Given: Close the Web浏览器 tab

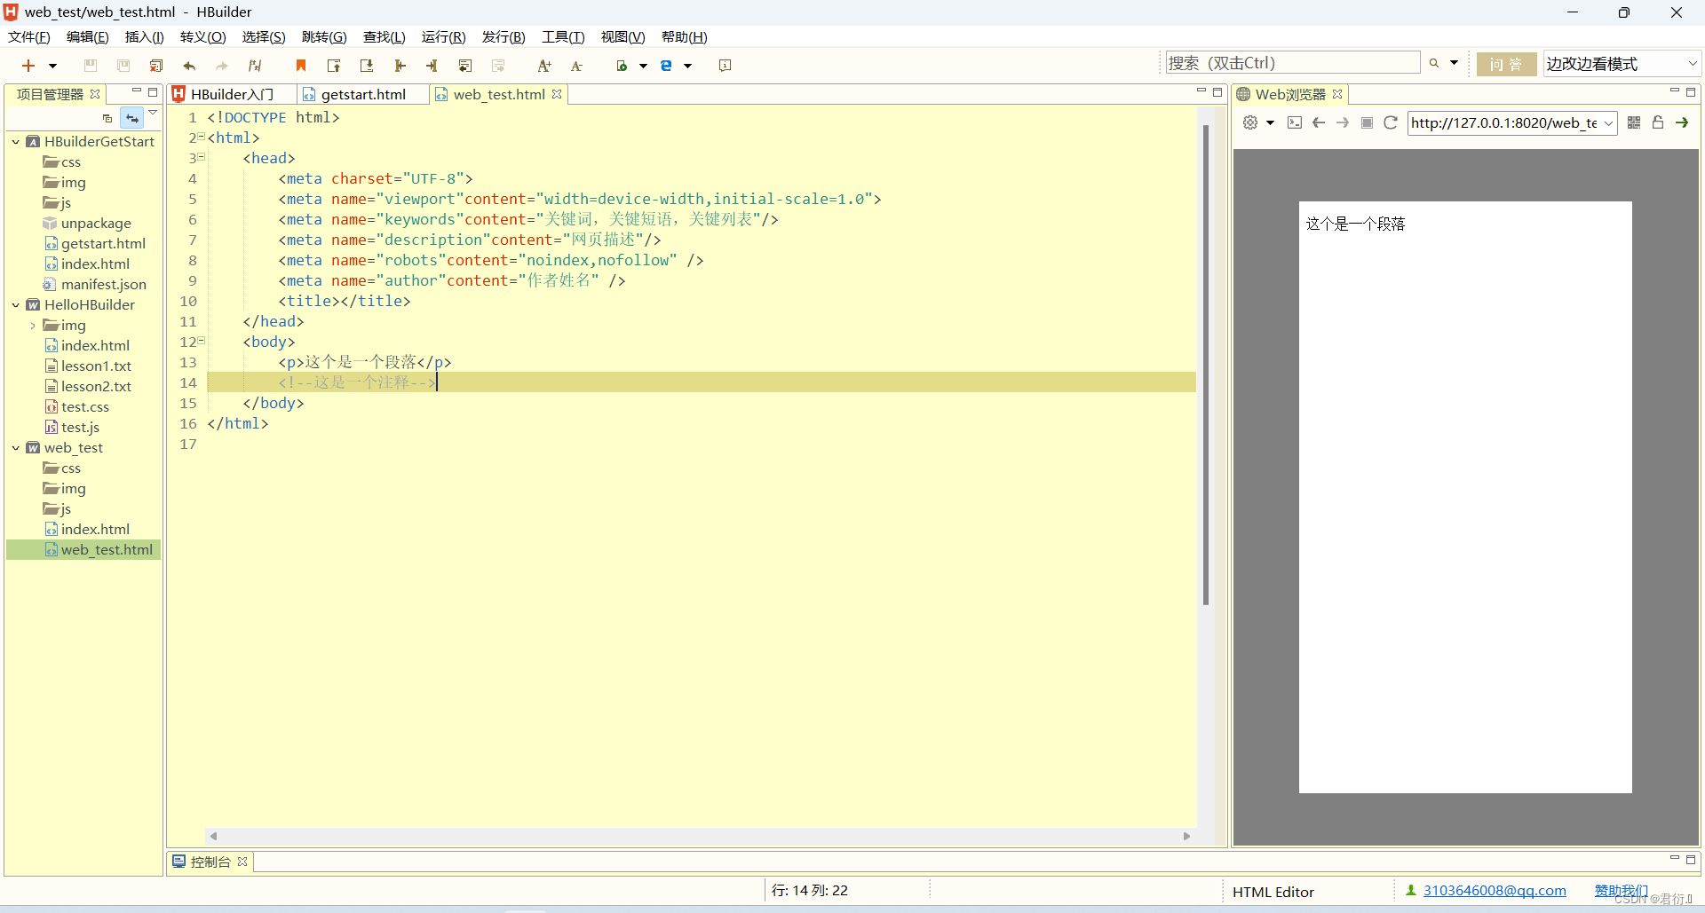Looking at the screenshot, I should [1337, 94].
